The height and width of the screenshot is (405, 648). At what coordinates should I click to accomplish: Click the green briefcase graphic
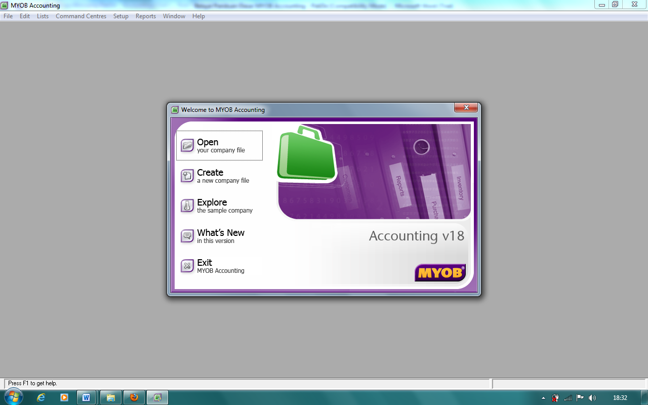click(307, 154)
